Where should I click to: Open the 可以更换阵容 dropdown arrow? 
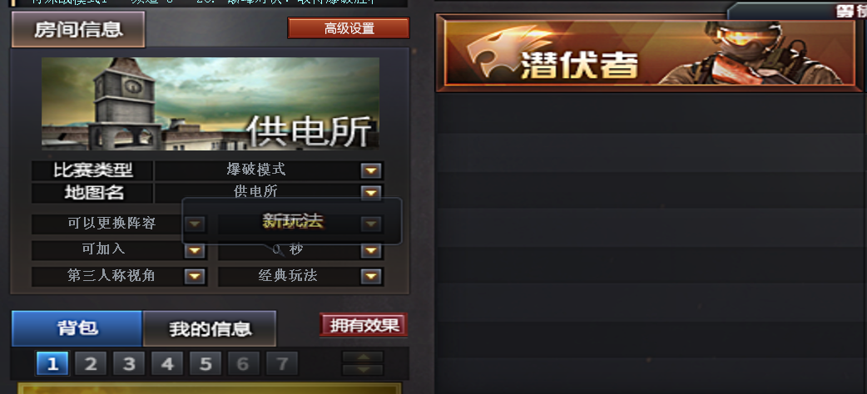(x=195, y=224)
